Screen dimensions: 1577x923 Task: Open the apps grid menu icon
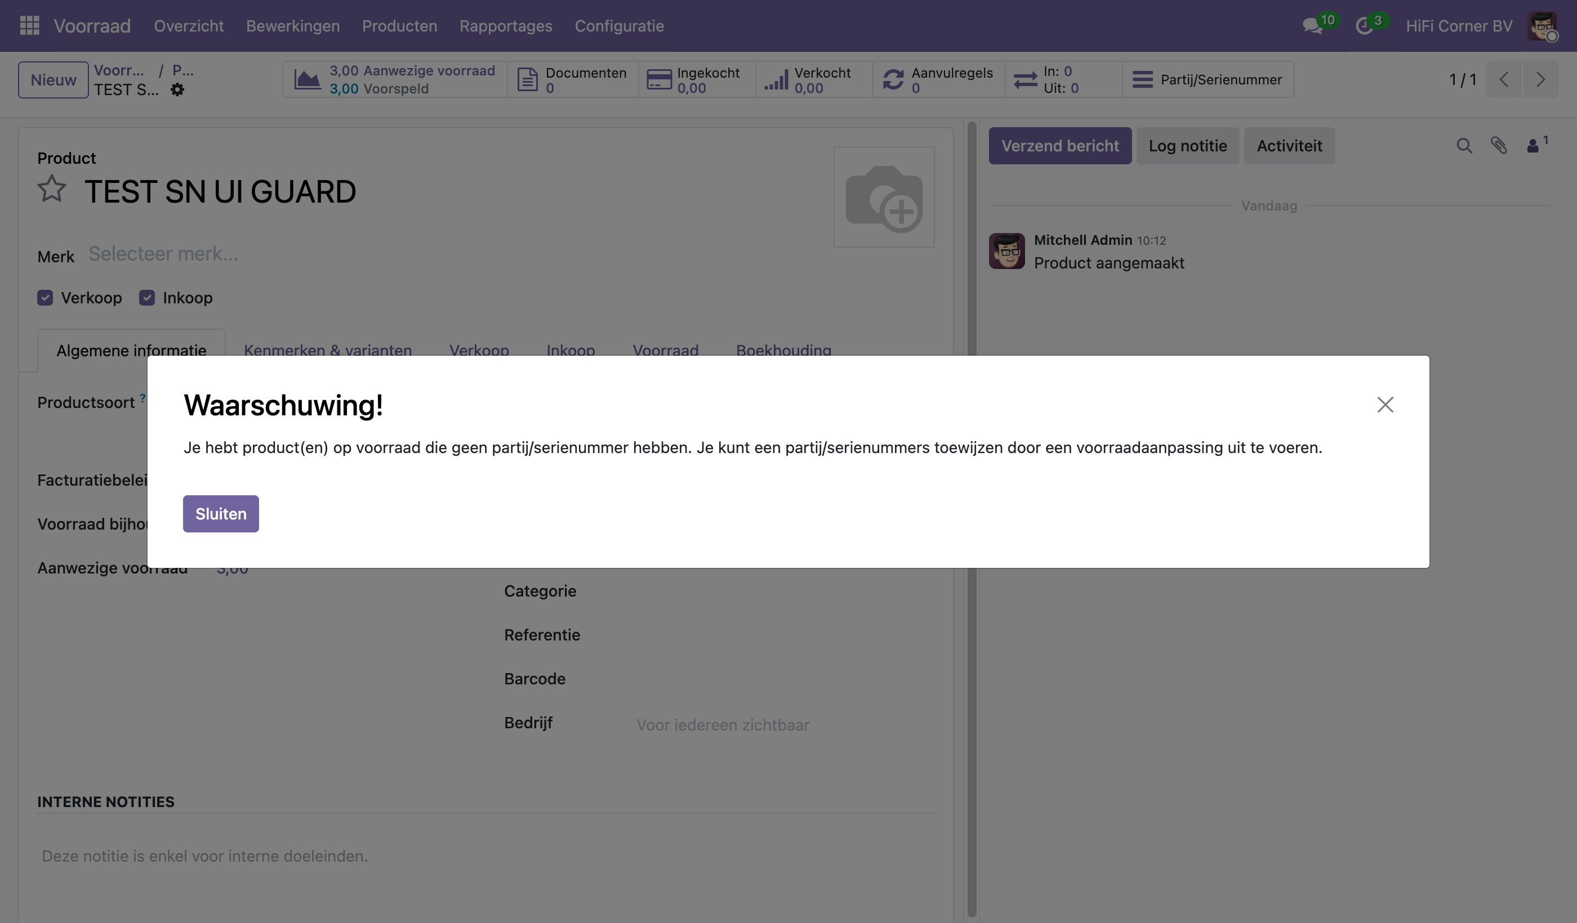point(29,26)
